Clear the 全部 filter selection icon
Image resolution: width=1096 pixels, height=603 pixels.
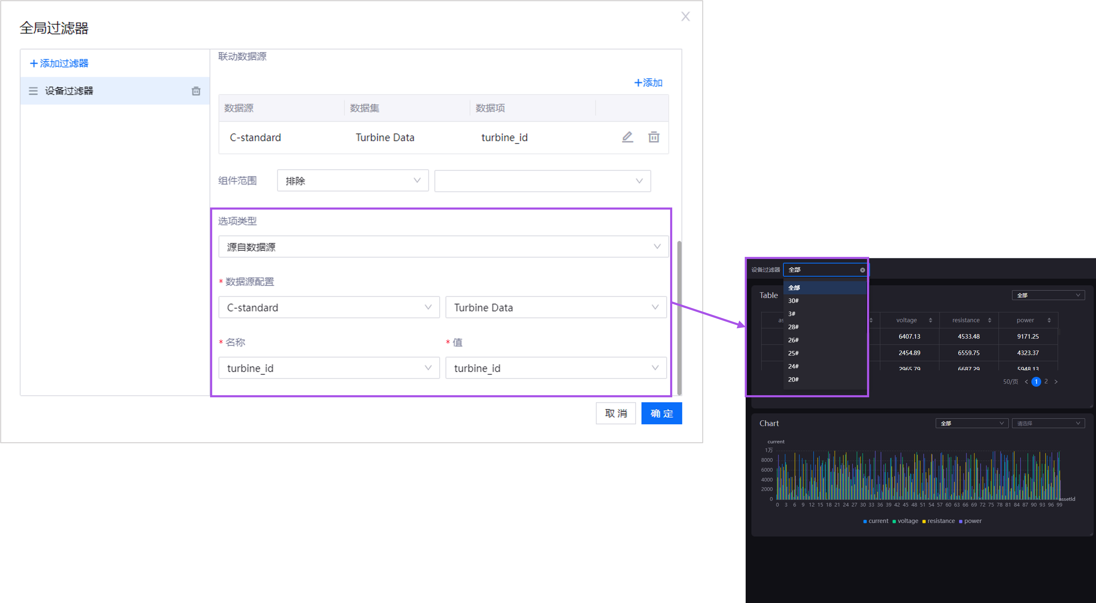tap(862, 270)
